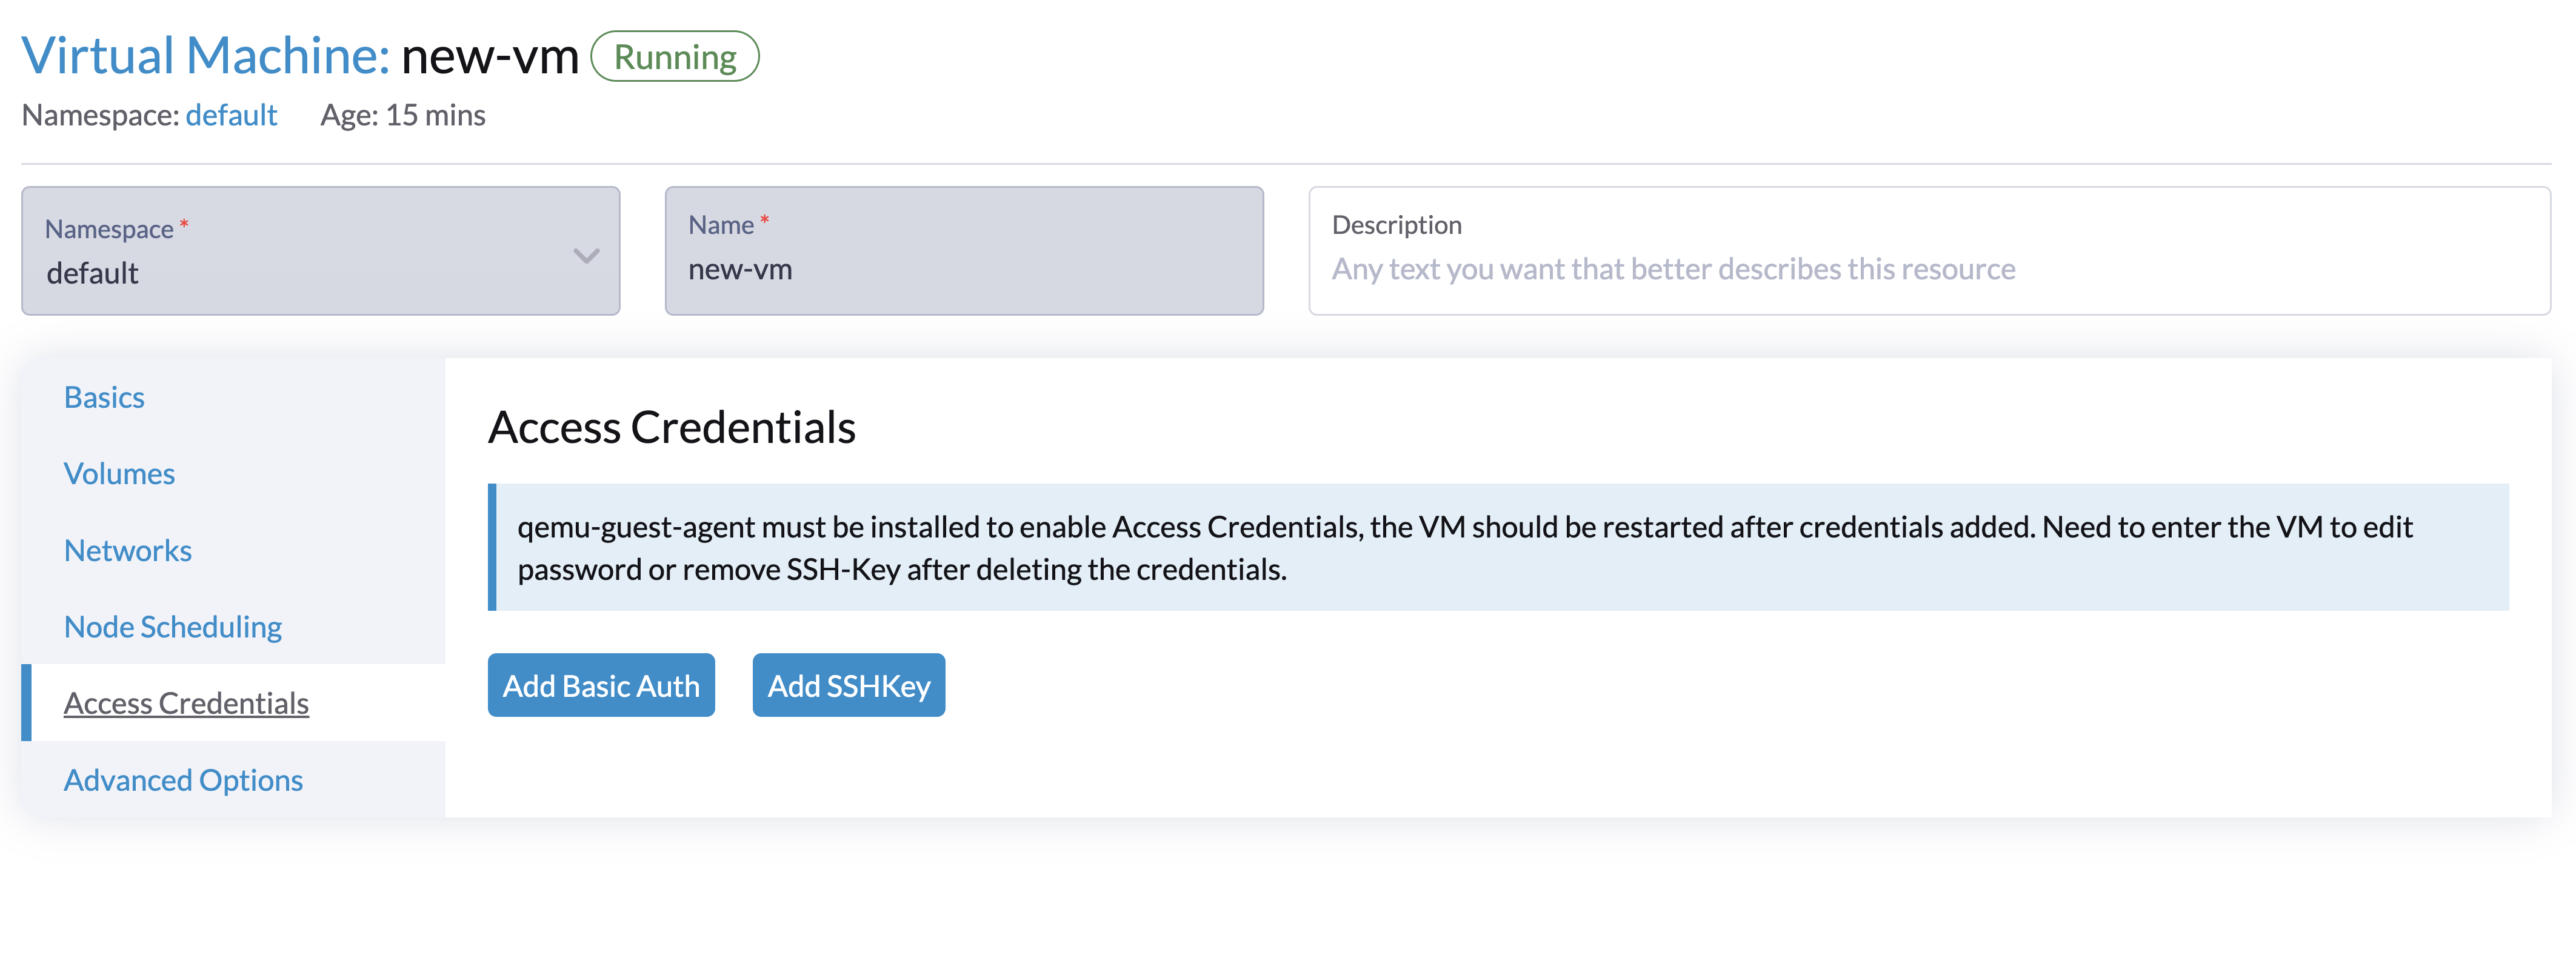Click the Add Basic Auth button
The image size is (2576, 955).
[600, 685]
